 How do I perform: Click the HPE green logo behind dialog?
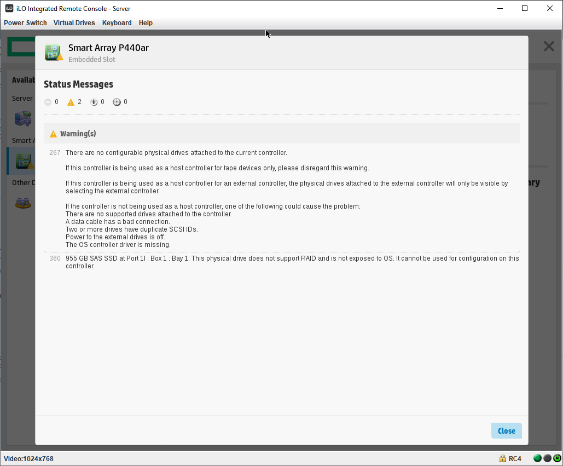click(x=21, y=47)
